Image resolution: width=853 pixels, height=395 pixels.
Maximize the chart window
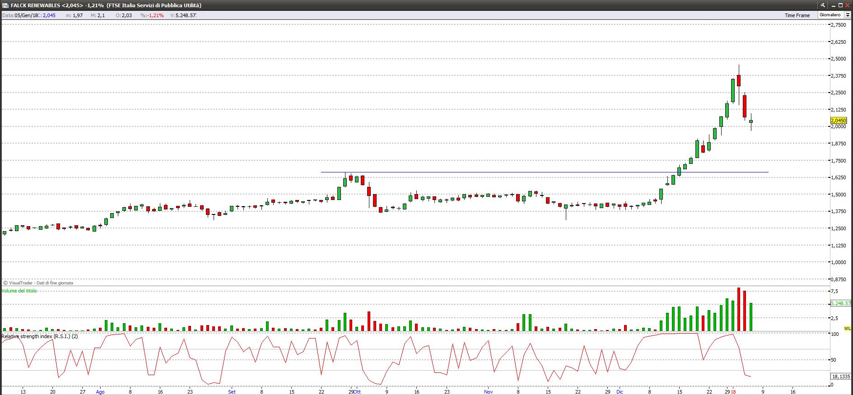pyautogui.click(x=840, y=5)
